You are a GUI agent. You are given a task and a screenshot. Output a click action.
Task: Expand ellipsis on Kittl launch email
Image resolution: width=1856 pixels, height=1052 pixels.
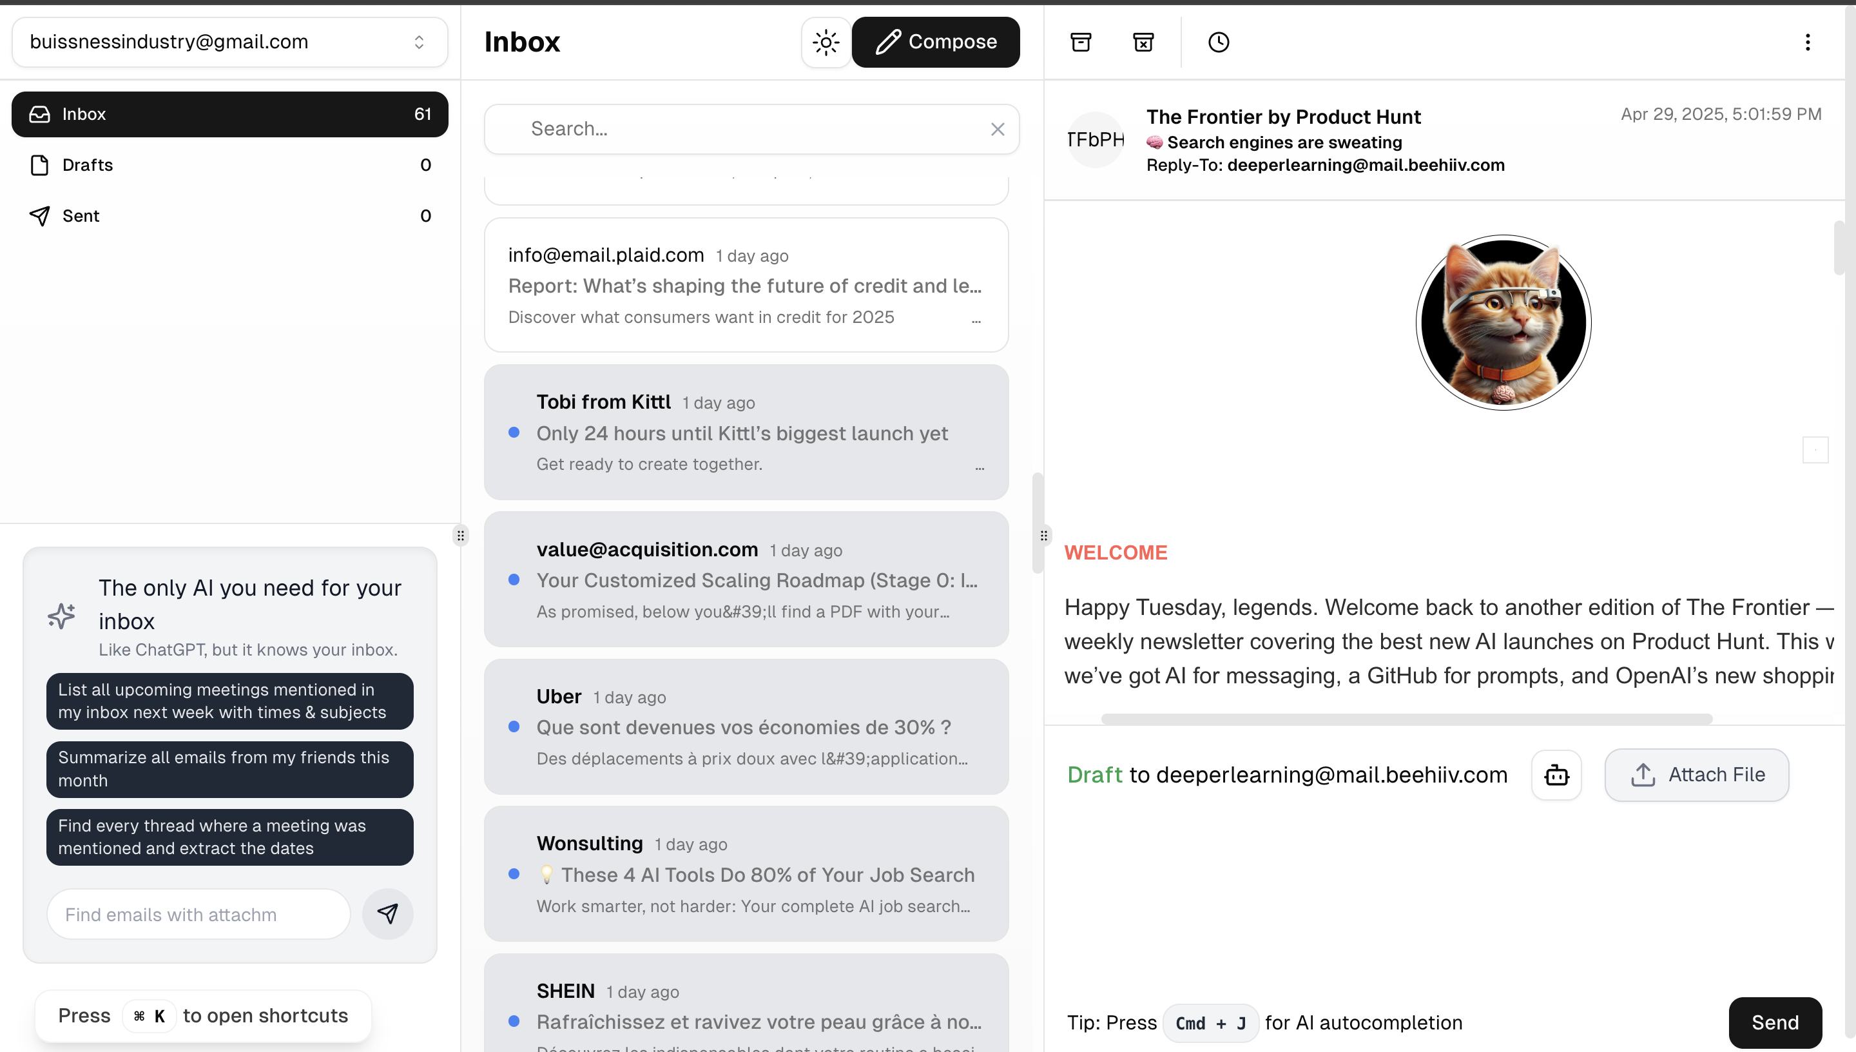[x=980, y=467]
